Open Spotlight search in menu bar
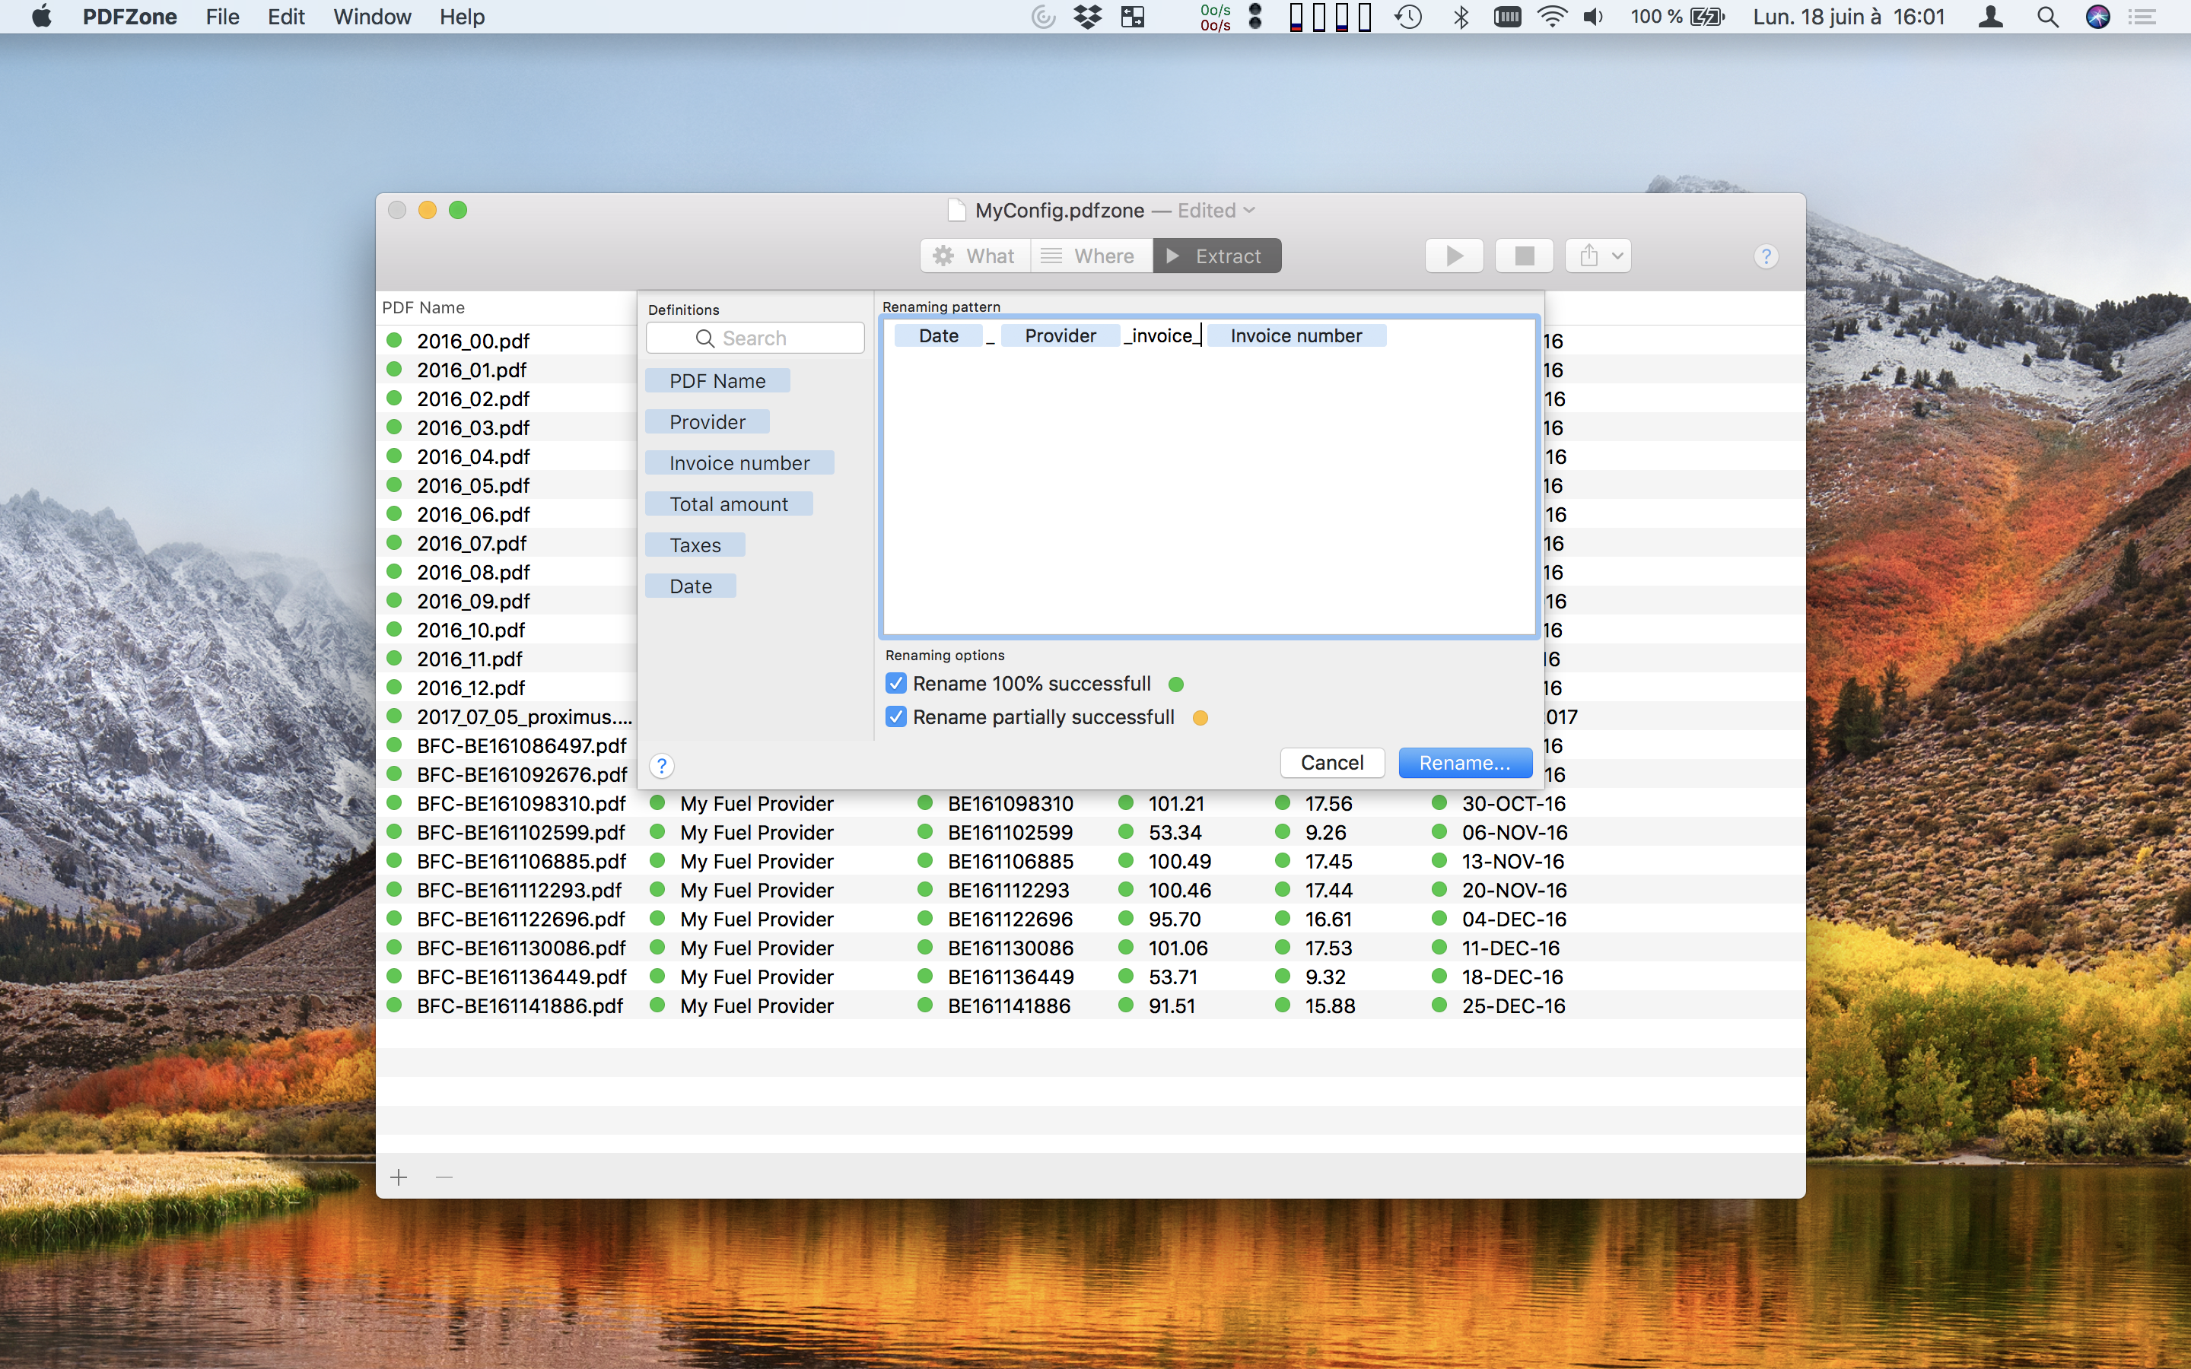 2047,17
